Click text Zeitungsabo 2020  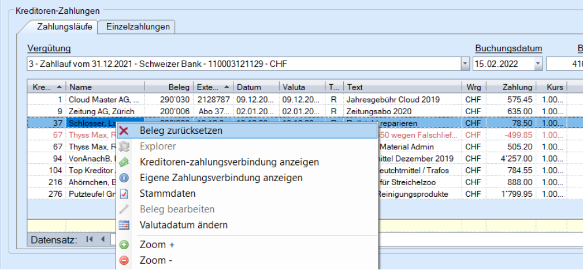pyautogui.click(x=380, y=111)
